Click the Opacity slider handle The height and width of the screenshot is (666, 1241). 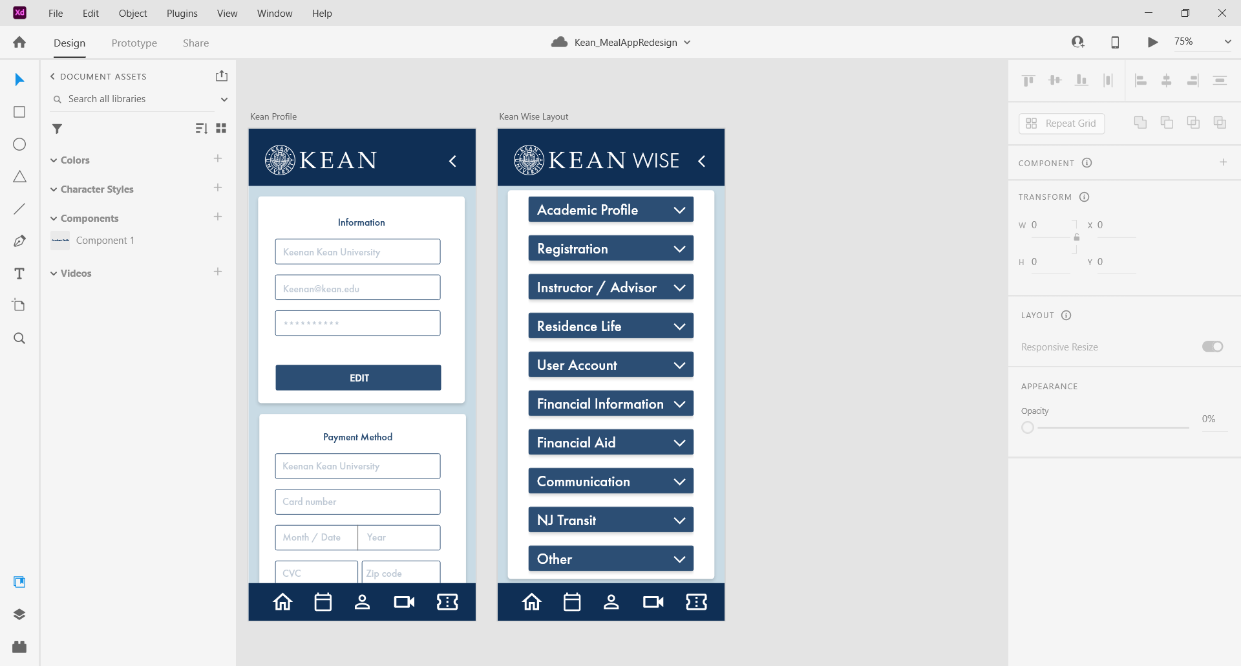[x=1028, y=427]
